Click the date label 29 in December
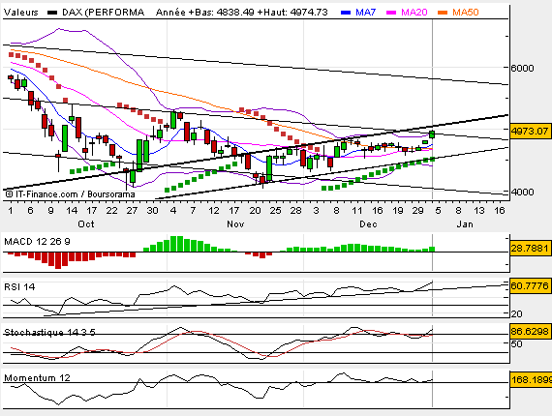Viewport: 552px width, 416px height. 417,210
